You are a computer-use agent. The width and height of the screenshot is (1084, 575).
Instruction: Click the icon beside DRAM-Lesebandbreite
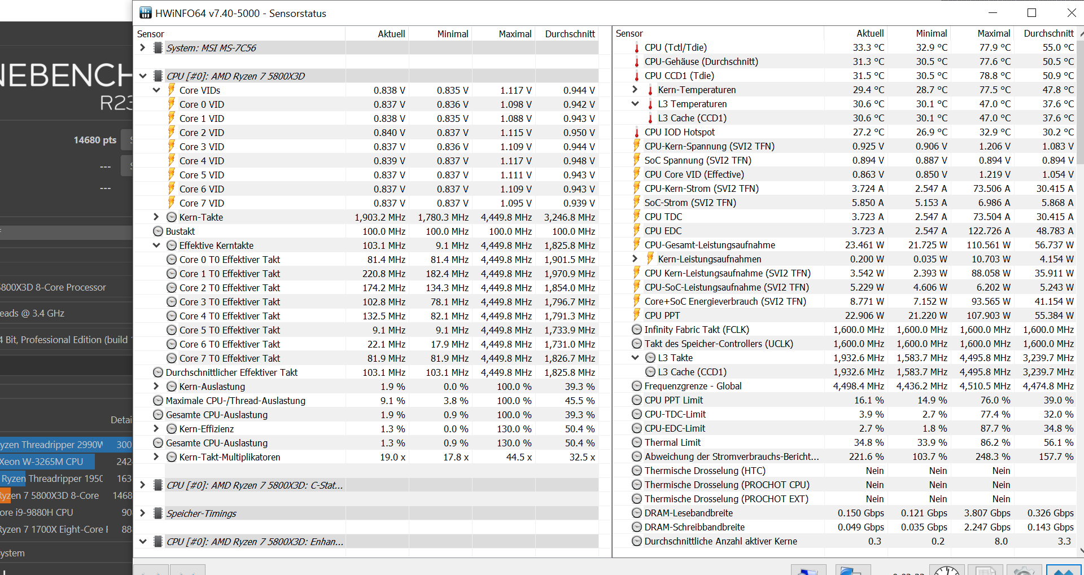point(637,513)
